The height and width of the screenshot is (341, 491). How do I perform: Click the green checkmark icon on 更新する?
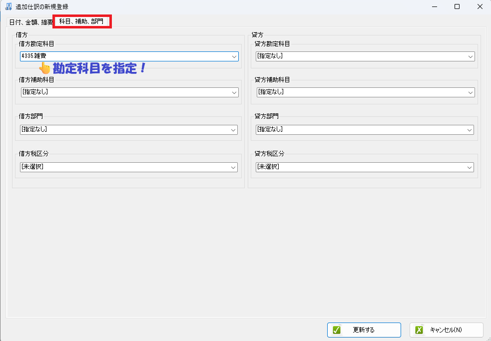[337, 330]
